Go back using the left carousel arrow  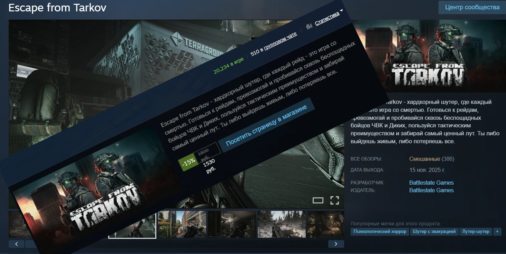click(17, 243)
